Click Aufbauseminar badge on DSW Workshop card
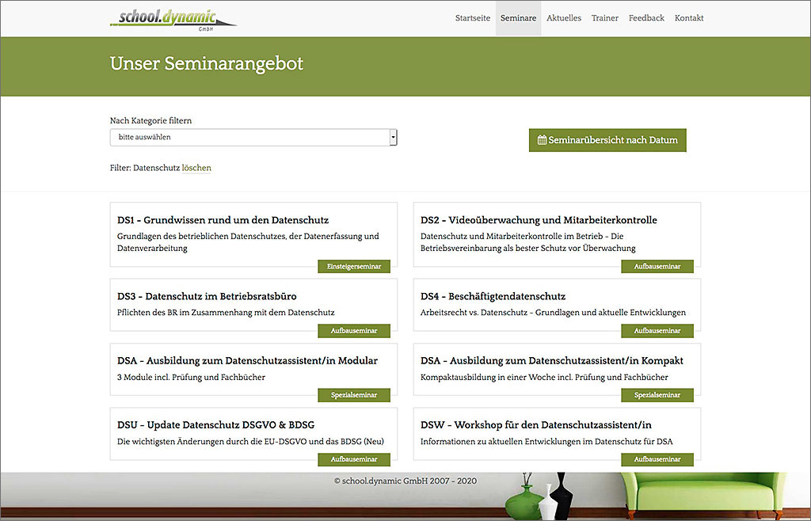The width and height of the screenshot is (811, 521). pyautogui.click(x=657, y=459)
